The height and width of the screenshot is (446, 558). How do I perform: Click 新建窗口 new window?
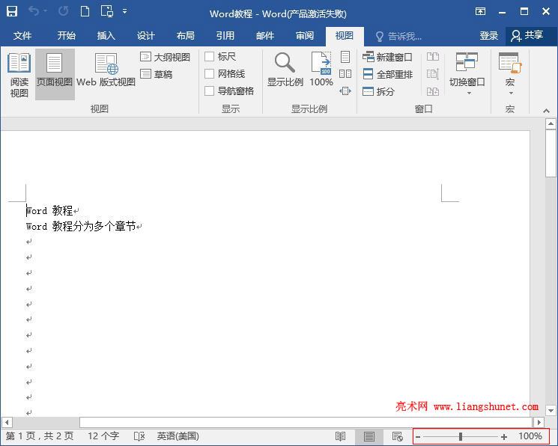(x=387, y=57)
